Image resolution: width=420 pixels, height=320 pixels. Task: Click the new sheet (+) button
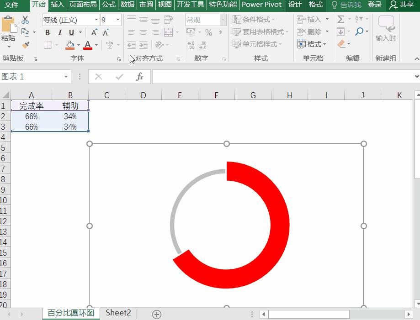[156, 314]
